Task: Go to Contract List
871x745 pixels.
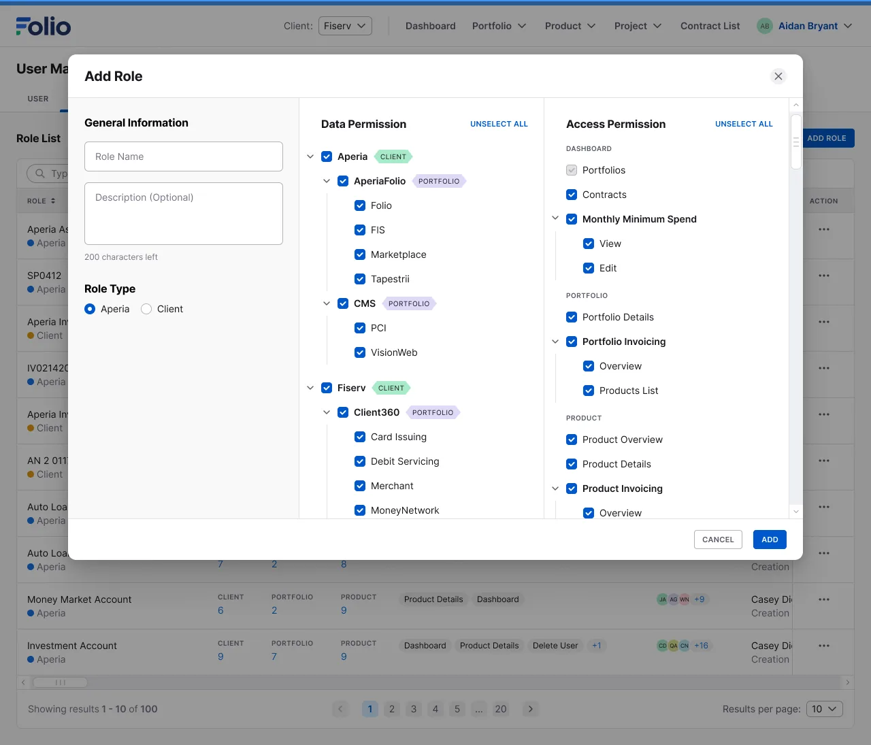Action: pyautogui.click(x=710, y=26)
